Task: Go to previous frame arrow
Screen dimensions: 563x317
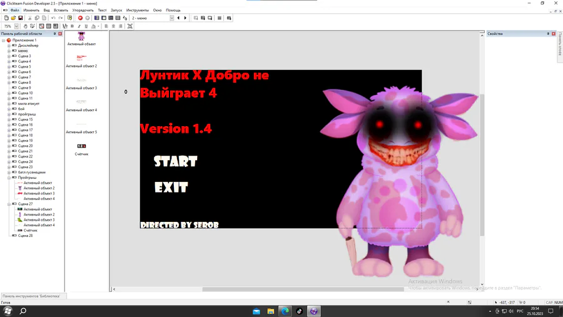Action: click(178, 18)
